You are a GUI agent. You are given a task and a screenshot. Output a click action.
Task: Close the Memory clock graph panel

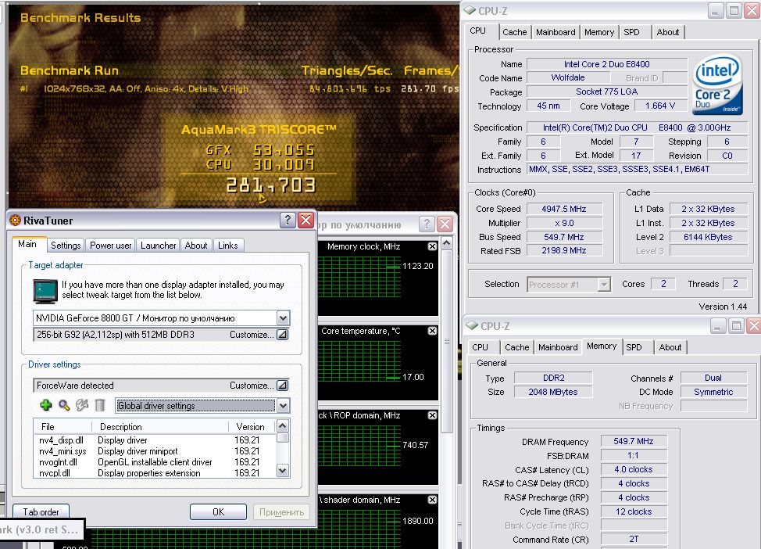click(x=432, y=246)
